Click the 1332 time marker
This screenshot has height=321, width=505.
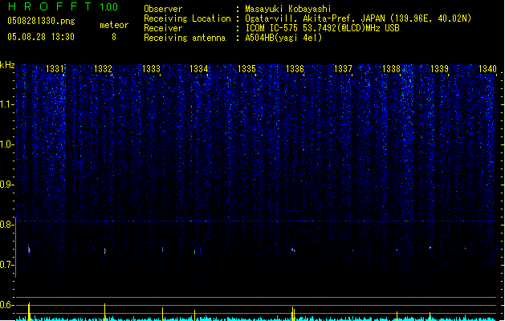click(103, 68)
